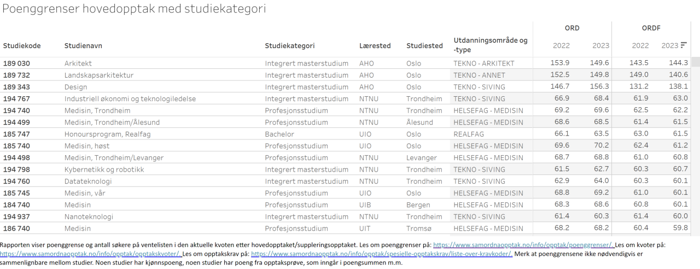
Task: Select study code 194 767
Action: coord(16,99)
